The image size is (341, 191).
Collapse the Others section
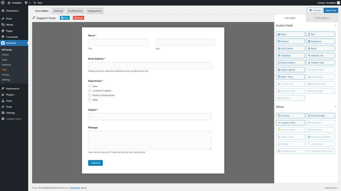click(335, 107)
